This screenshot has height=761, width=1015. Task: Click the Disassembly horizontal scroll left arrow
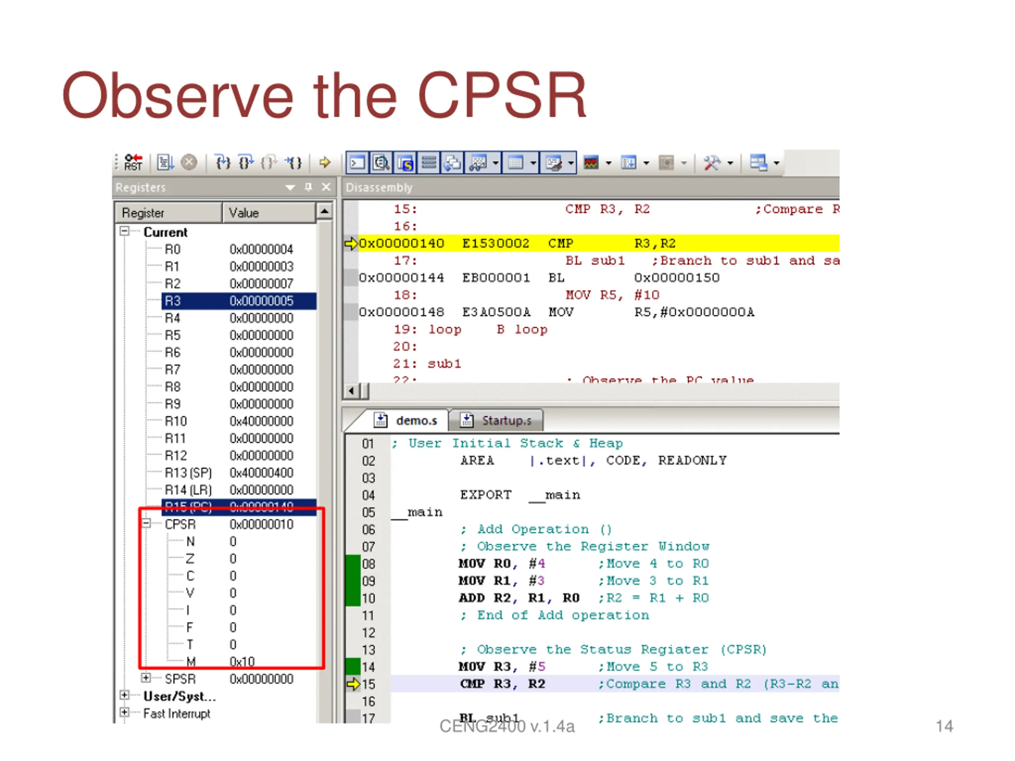[352, 391]
